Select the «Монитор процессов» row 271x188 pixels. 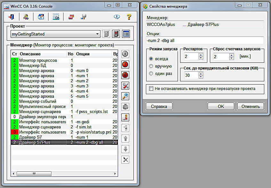pos(64,60)
